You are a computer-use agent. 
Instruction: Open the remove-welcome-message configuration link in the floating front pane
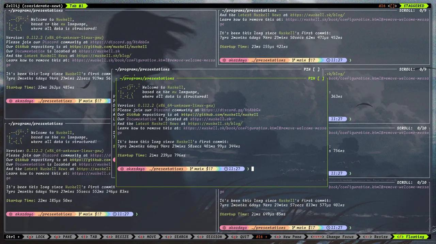click(x=255, y=128)
